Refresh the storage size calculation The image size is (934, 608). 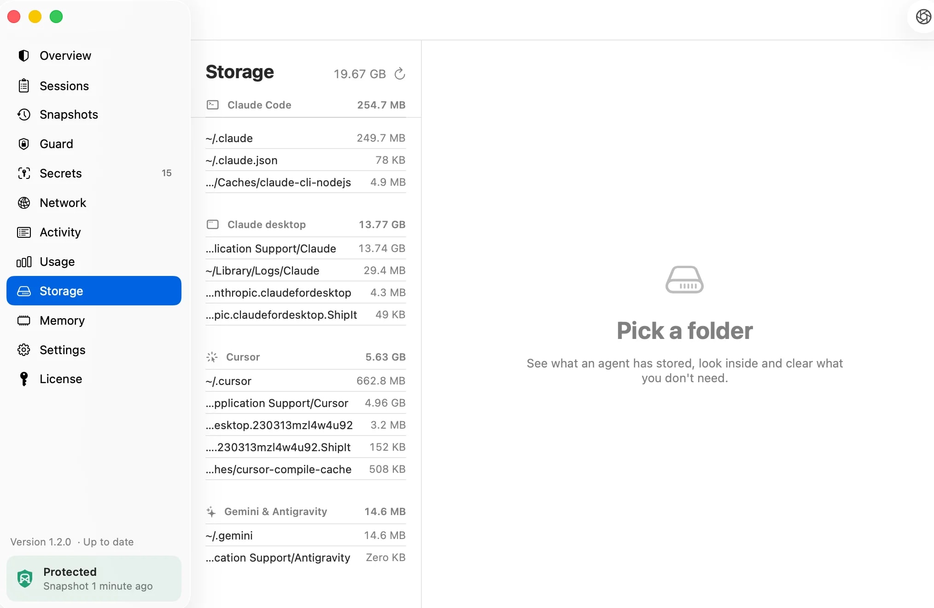coord(400,74)
